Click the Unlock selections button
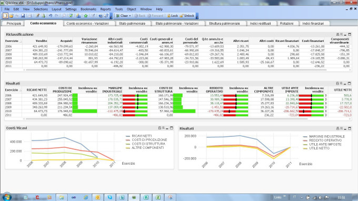Screen dimensions: 358x201 pyautogui.click(x=187, y=16)
